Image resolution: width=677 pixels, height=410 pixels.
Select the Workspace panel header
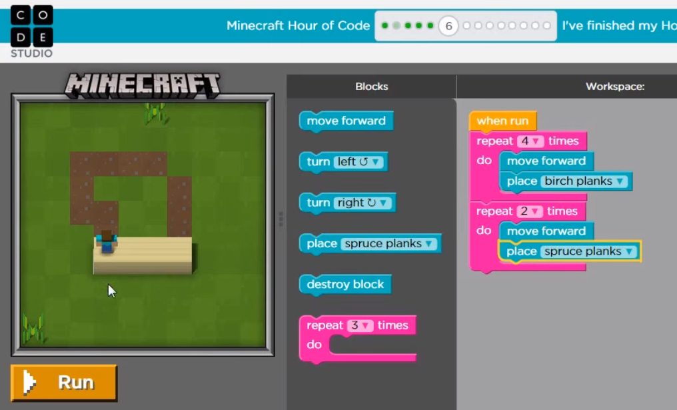pos(615,87)
